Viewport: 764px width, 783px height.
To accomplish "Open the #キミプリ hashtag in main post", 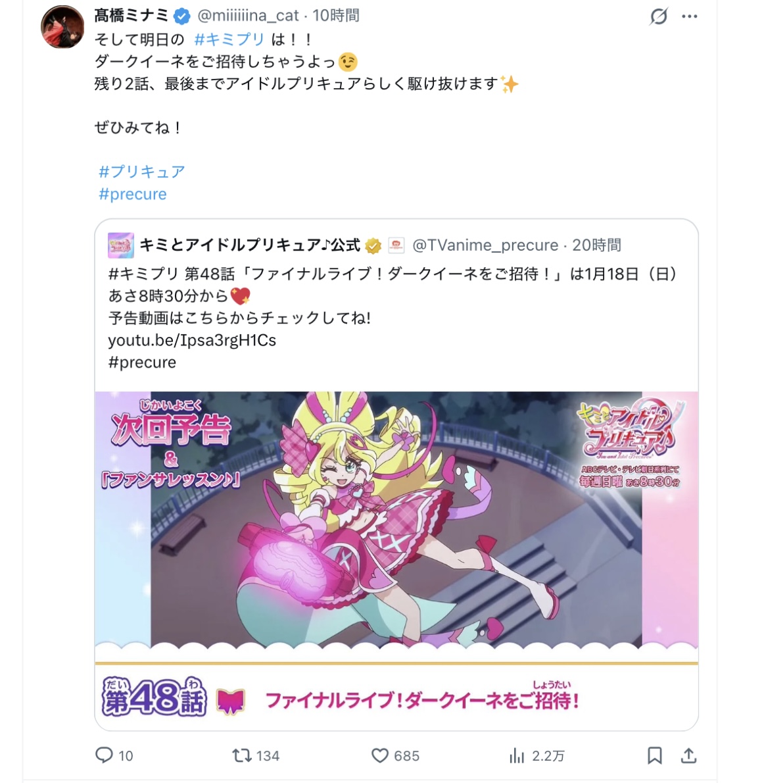I will point(229,39).
